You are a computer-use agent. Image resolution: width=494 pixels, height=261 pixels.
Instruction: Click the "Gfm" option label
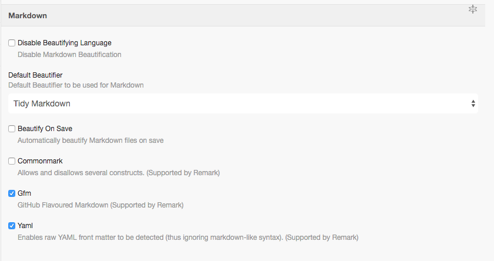pyautogui.click(x=25, y=193)
